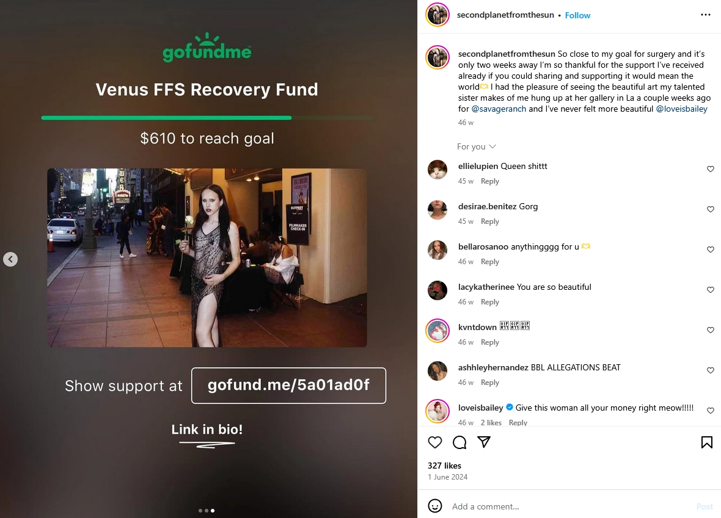Image resolution: width=721 pixels, height=518 pixels.
Task: Open secondplanetfromthesun's header profile picture
Action: coord(437,15)
